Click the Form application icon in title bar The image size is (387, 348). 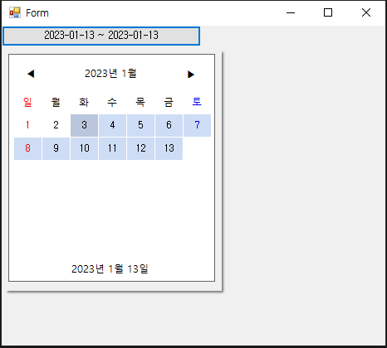click(15, 12)
